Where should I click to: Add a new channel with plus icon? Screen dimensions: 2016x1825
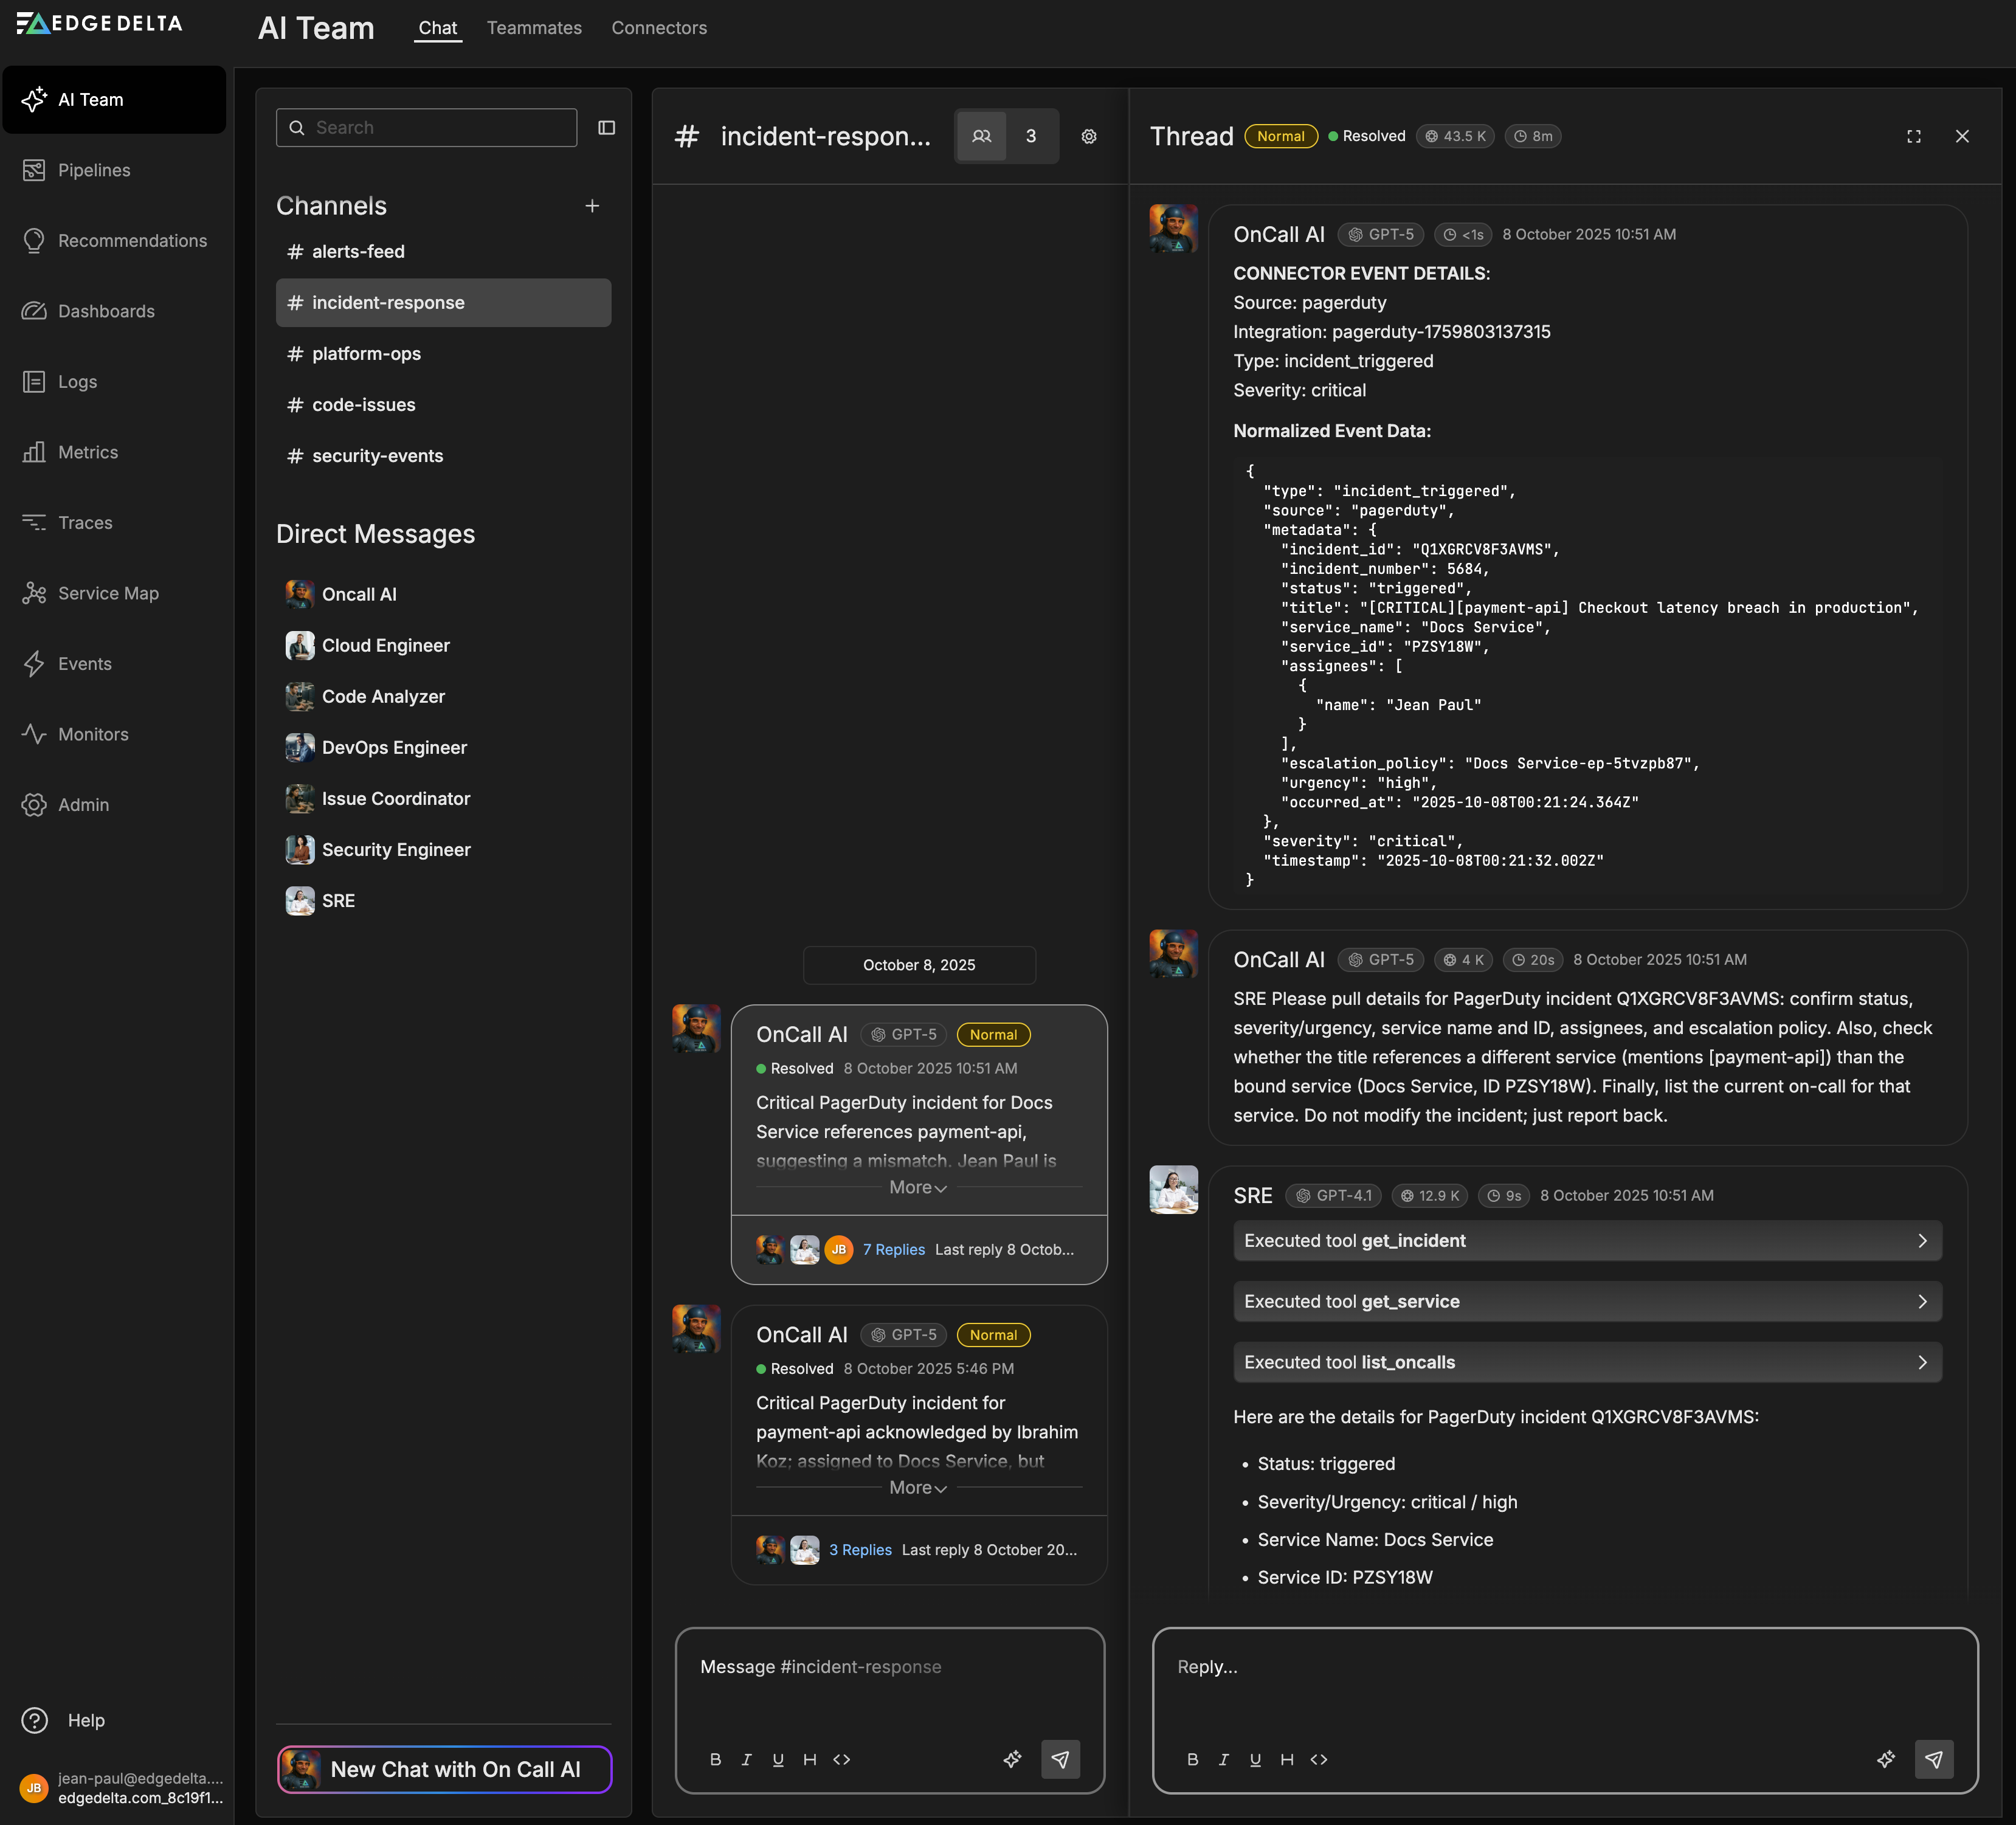(x=592, y=206)
